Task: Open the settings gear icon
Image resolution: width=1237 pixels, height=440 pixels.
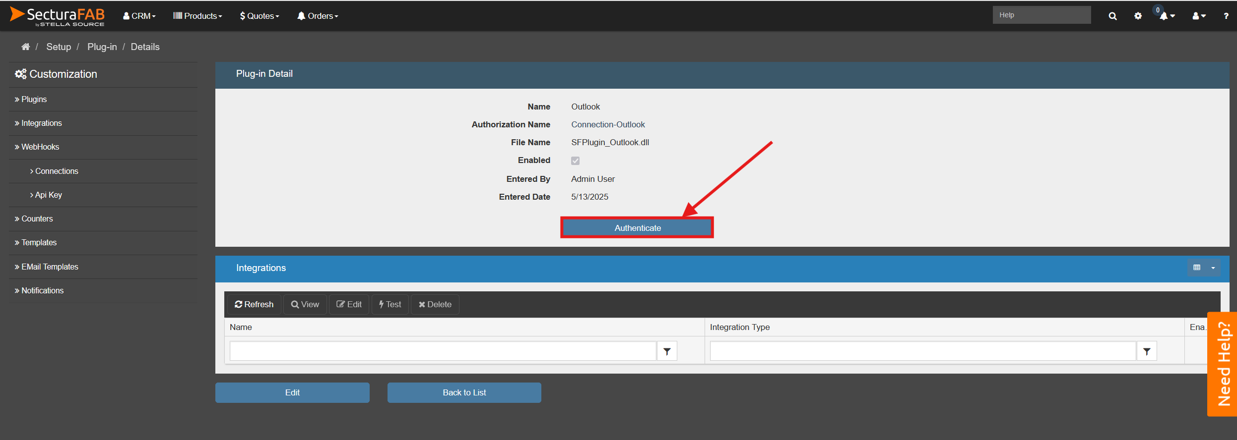Action: [1138, 16]
